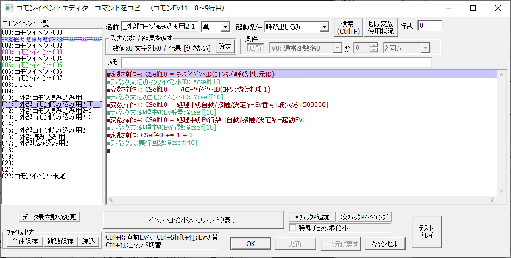Click the 行数 input field
The image size is (511, 258).
tap(430, 26)
